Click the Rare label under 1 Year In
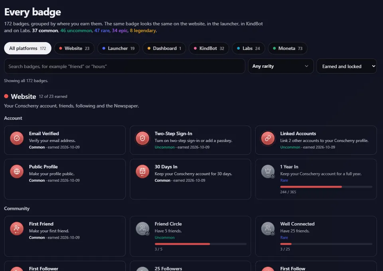 point(284,180)
